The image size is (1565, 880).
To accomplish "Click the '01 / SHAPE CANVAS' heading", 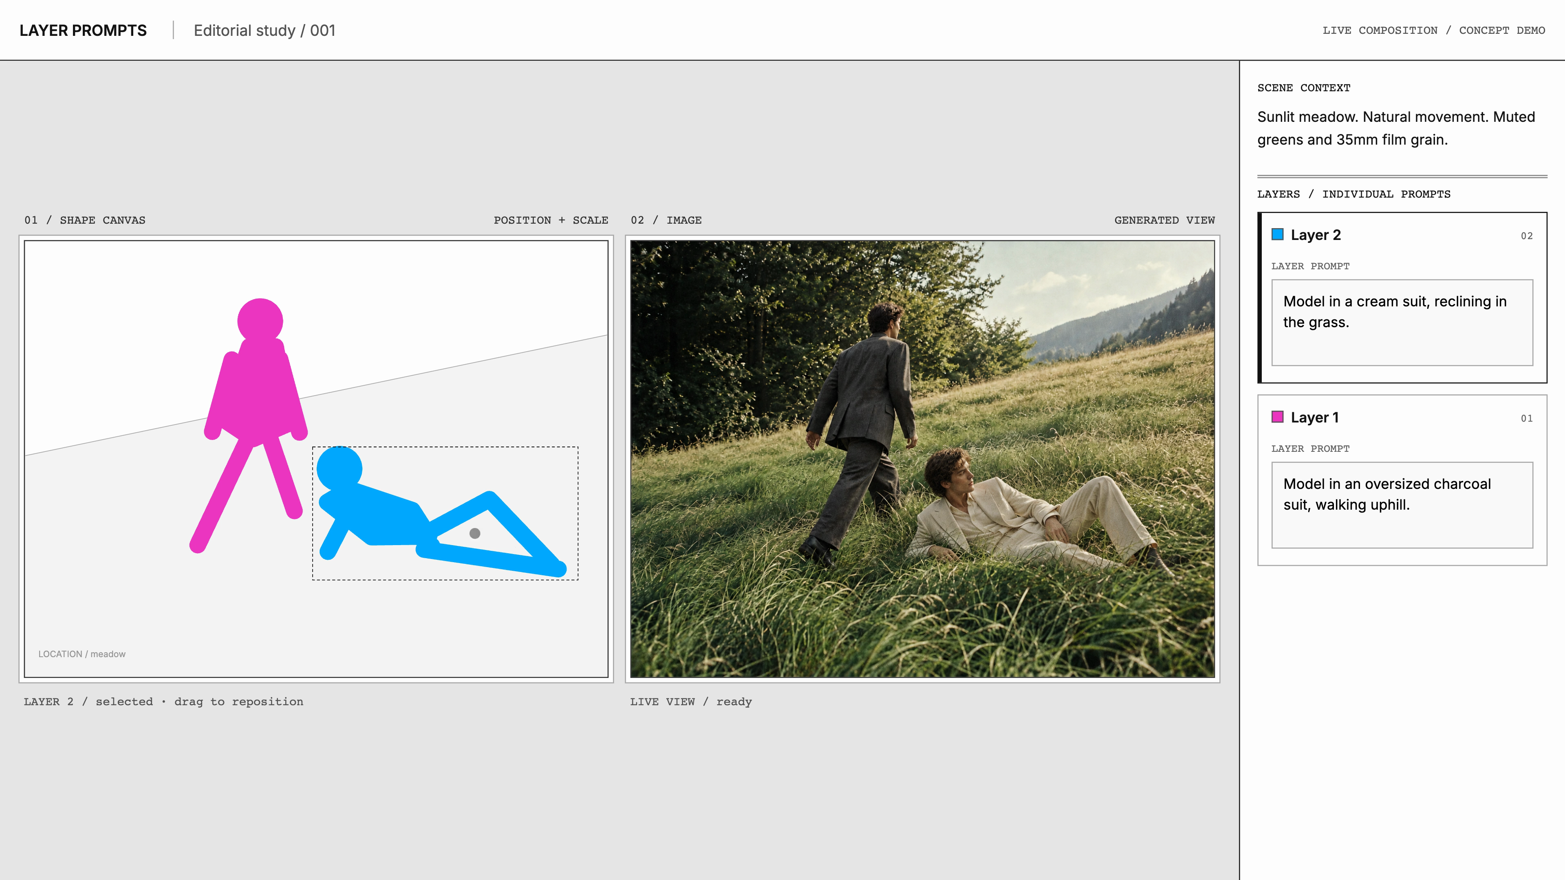I will click(85, 220).
